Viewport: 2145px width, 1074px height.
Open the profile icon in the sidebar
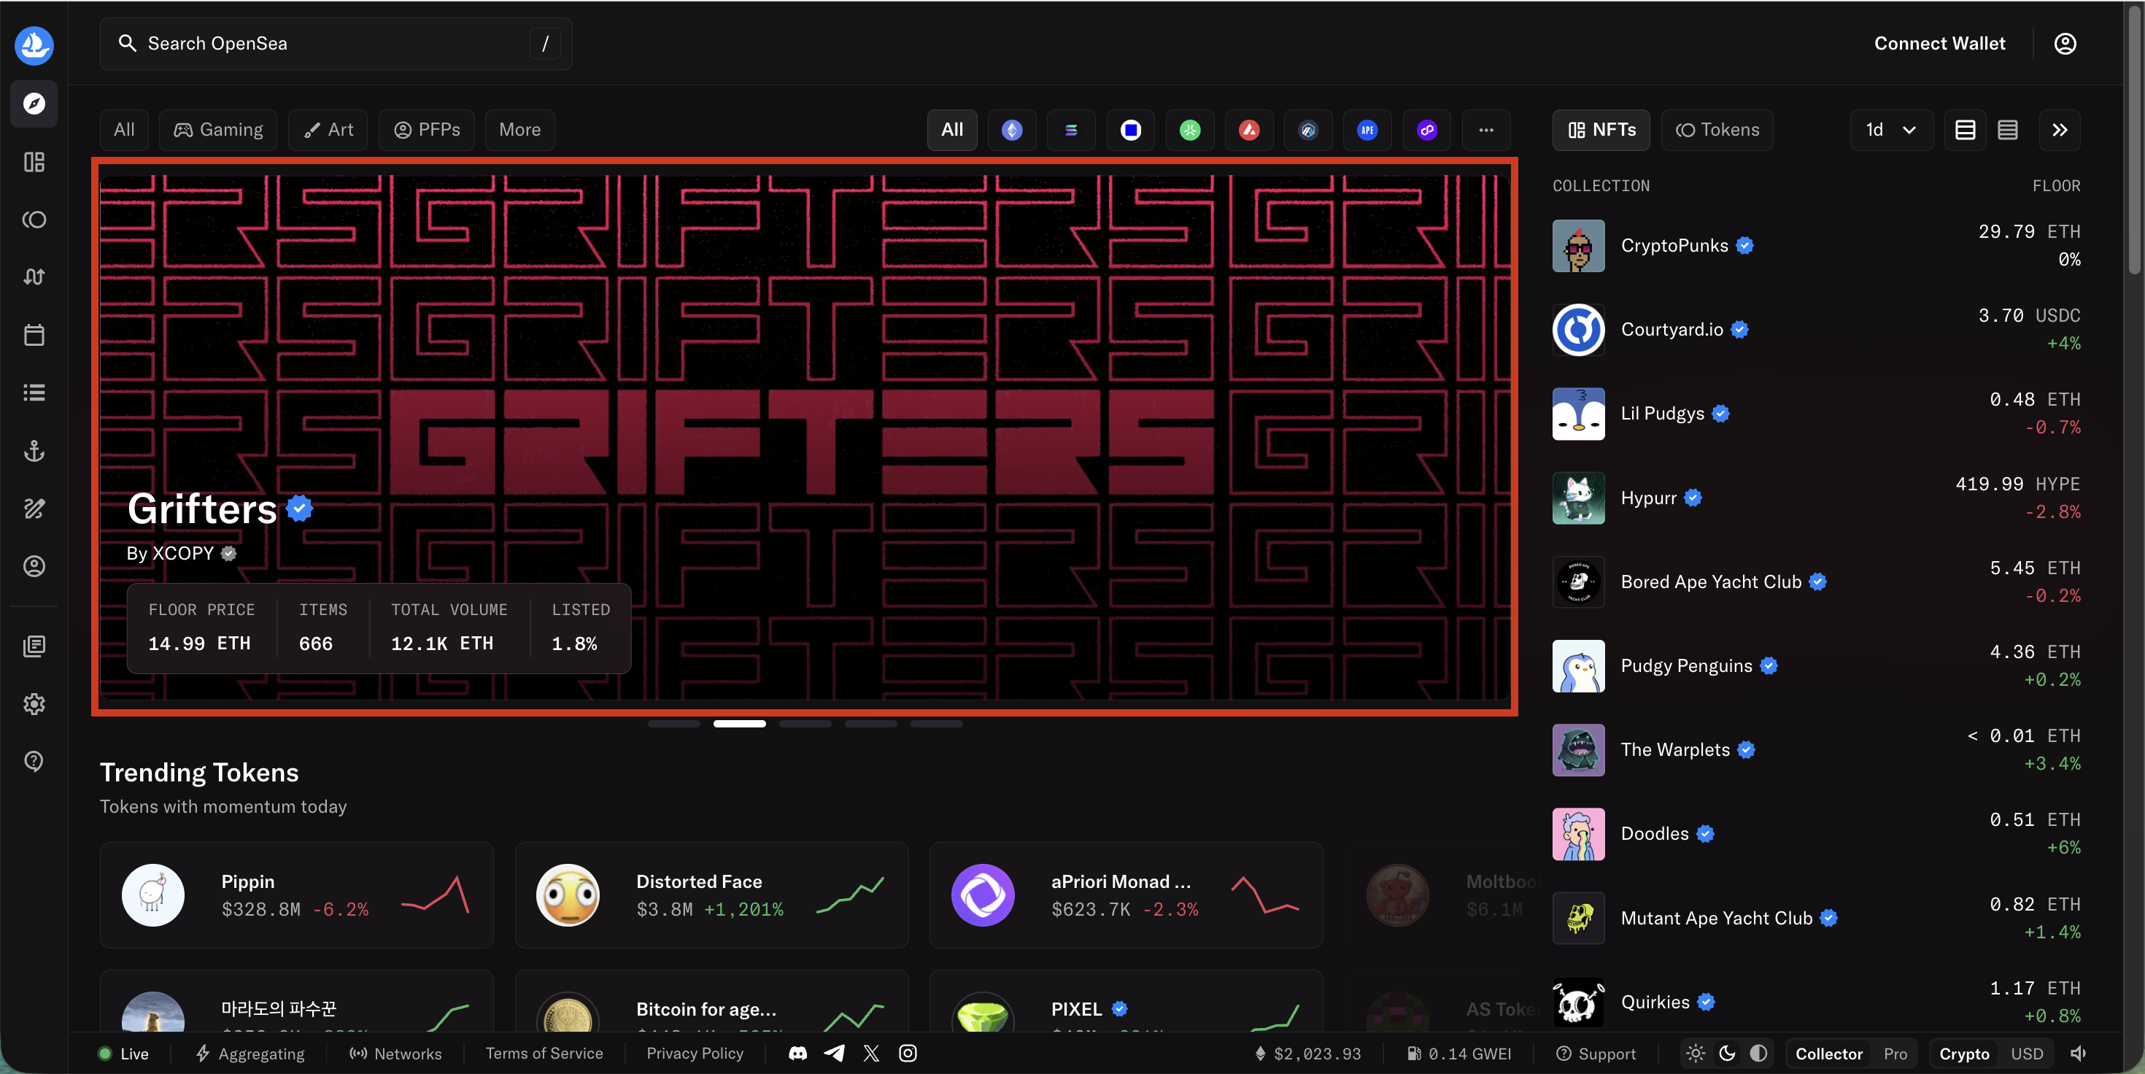(x=34, y=567)
